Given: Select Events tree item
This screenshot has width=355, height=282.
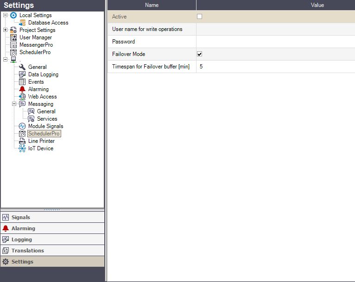Looking at the screenshot, I should point(36,82).
